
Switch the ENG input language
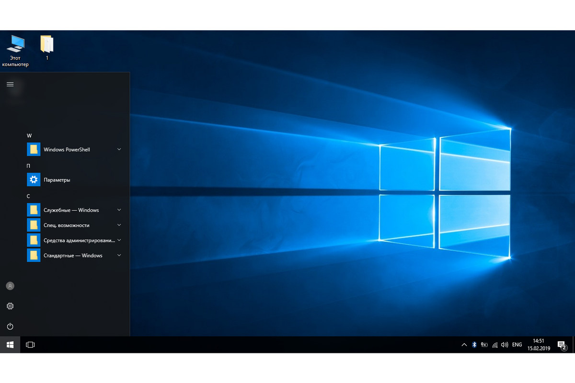coord(517,345)
